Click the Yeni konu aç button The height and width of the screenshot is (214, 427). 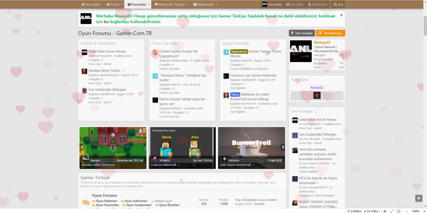tap(331, 33)
